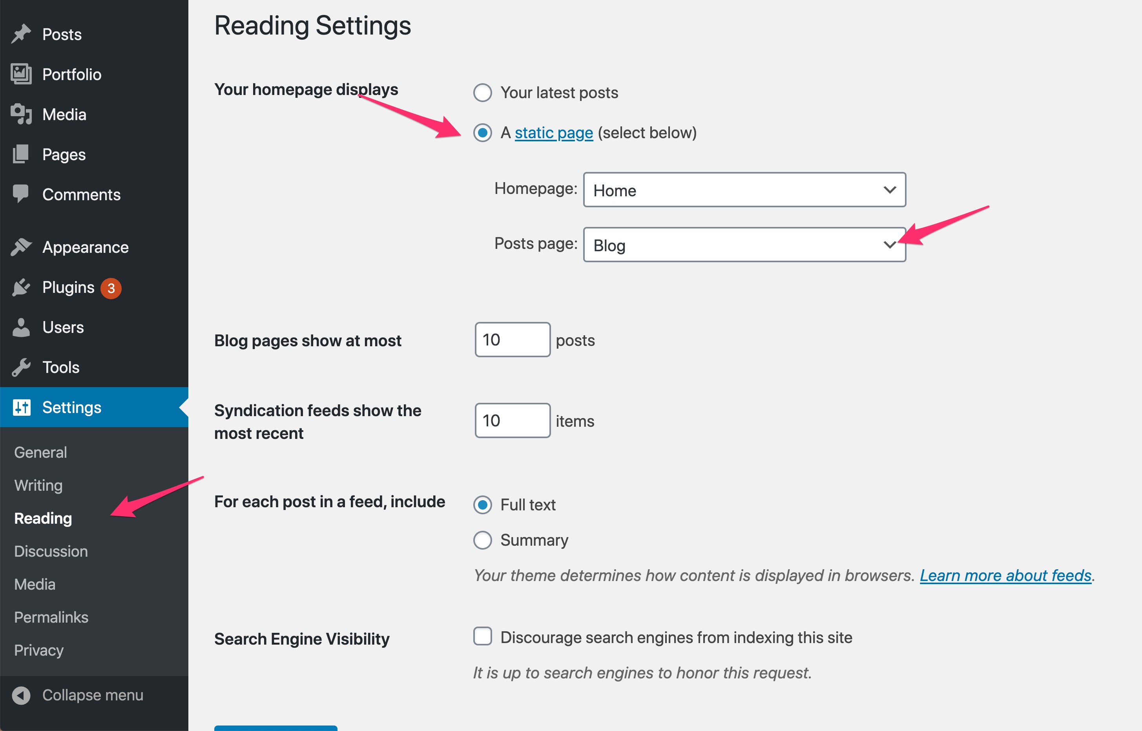This screenshot has height=731, width=1142.
Task: Choose the Summary feed radio option
Action: [483, 540]
